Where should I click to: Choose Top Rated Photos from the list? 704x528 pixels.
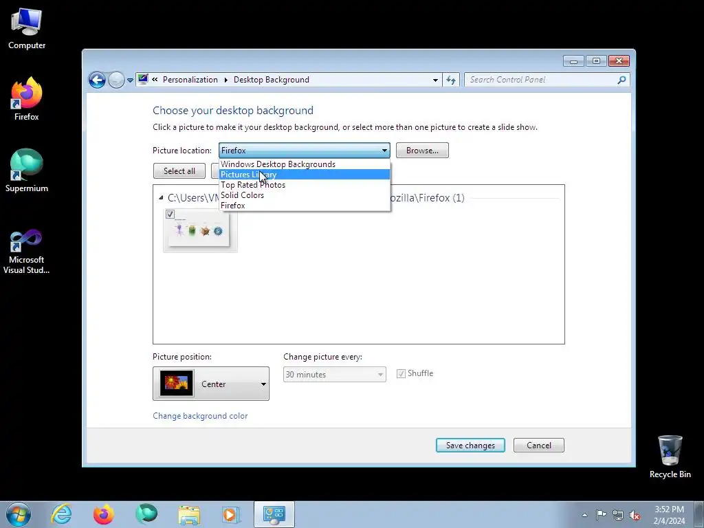305,185
